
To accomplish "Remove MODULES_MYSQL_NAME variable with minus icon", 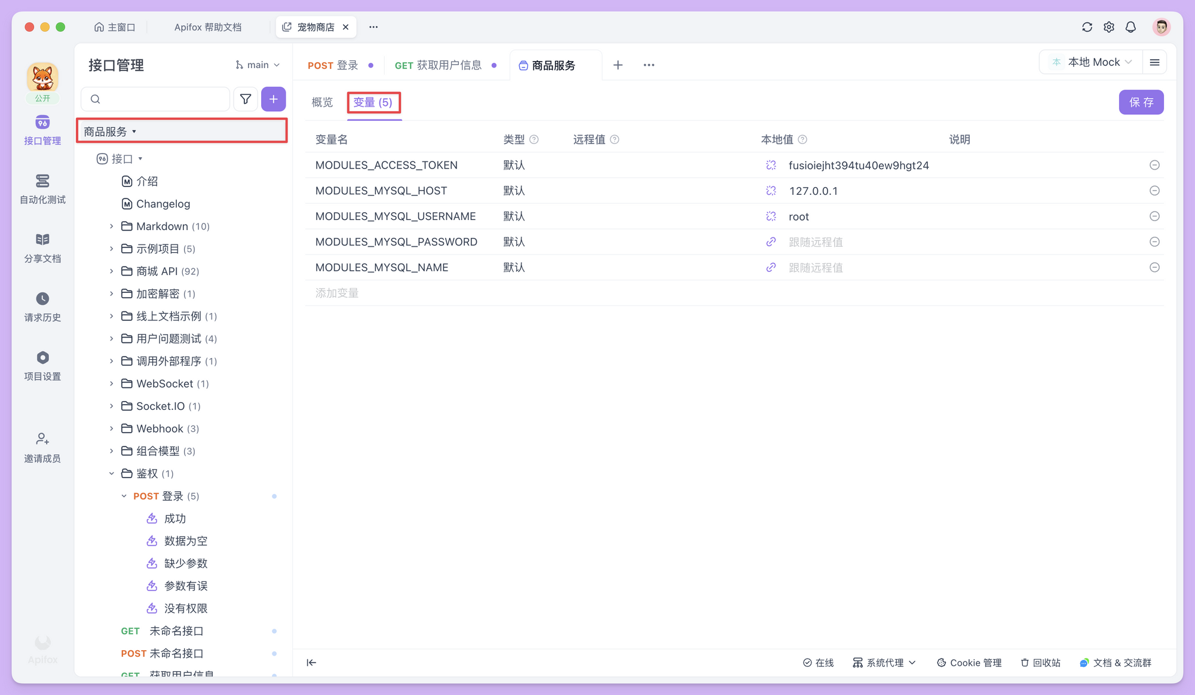I will 1154,268.
